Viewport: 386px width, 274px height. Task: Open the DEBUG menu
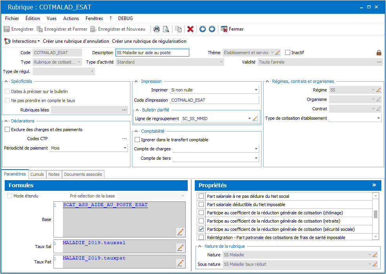[125, 18]
